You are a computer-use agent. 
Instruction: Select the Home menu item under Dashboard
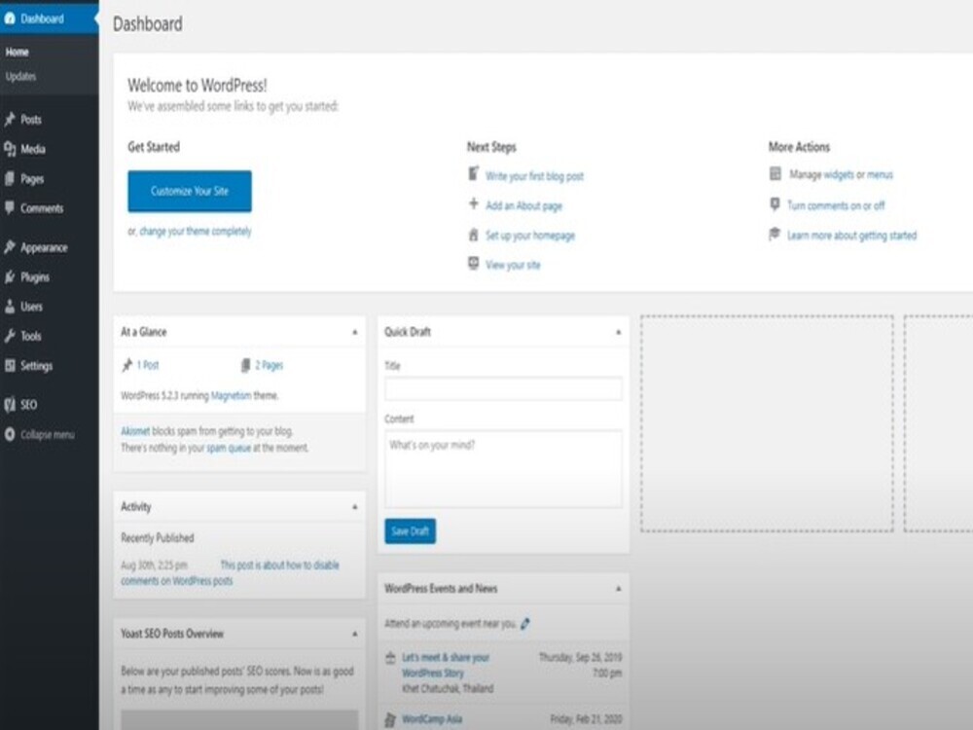pyautogui.click(x=18, y=52)
